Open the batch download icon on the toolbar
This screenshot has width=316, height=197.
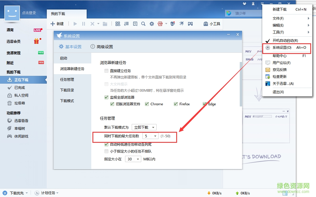[118, 24]
